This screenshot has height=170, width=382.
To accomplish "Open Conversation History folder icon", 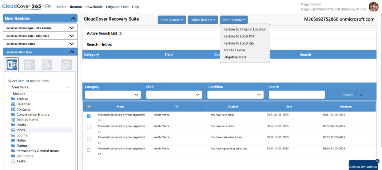I will [13, 114].
